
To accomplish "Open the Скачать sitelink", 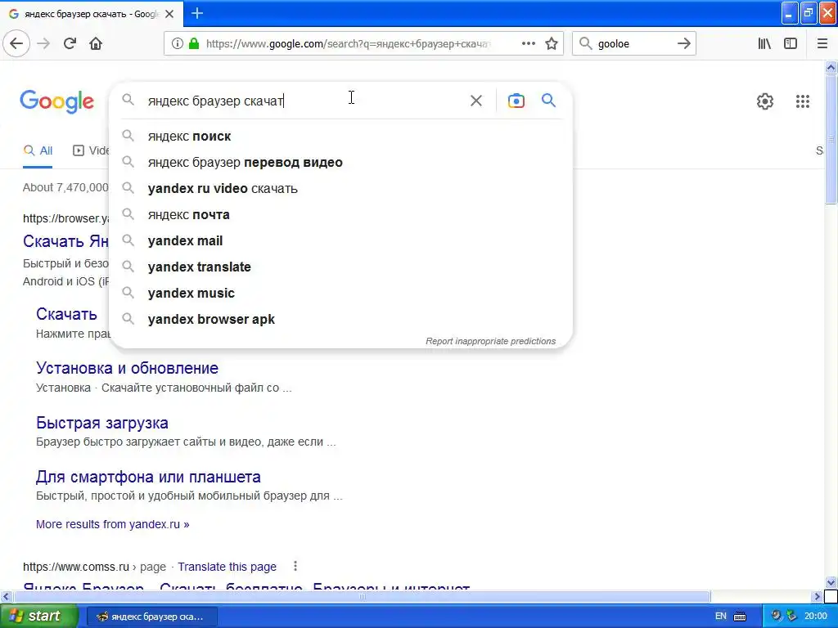I will point(66,314).
